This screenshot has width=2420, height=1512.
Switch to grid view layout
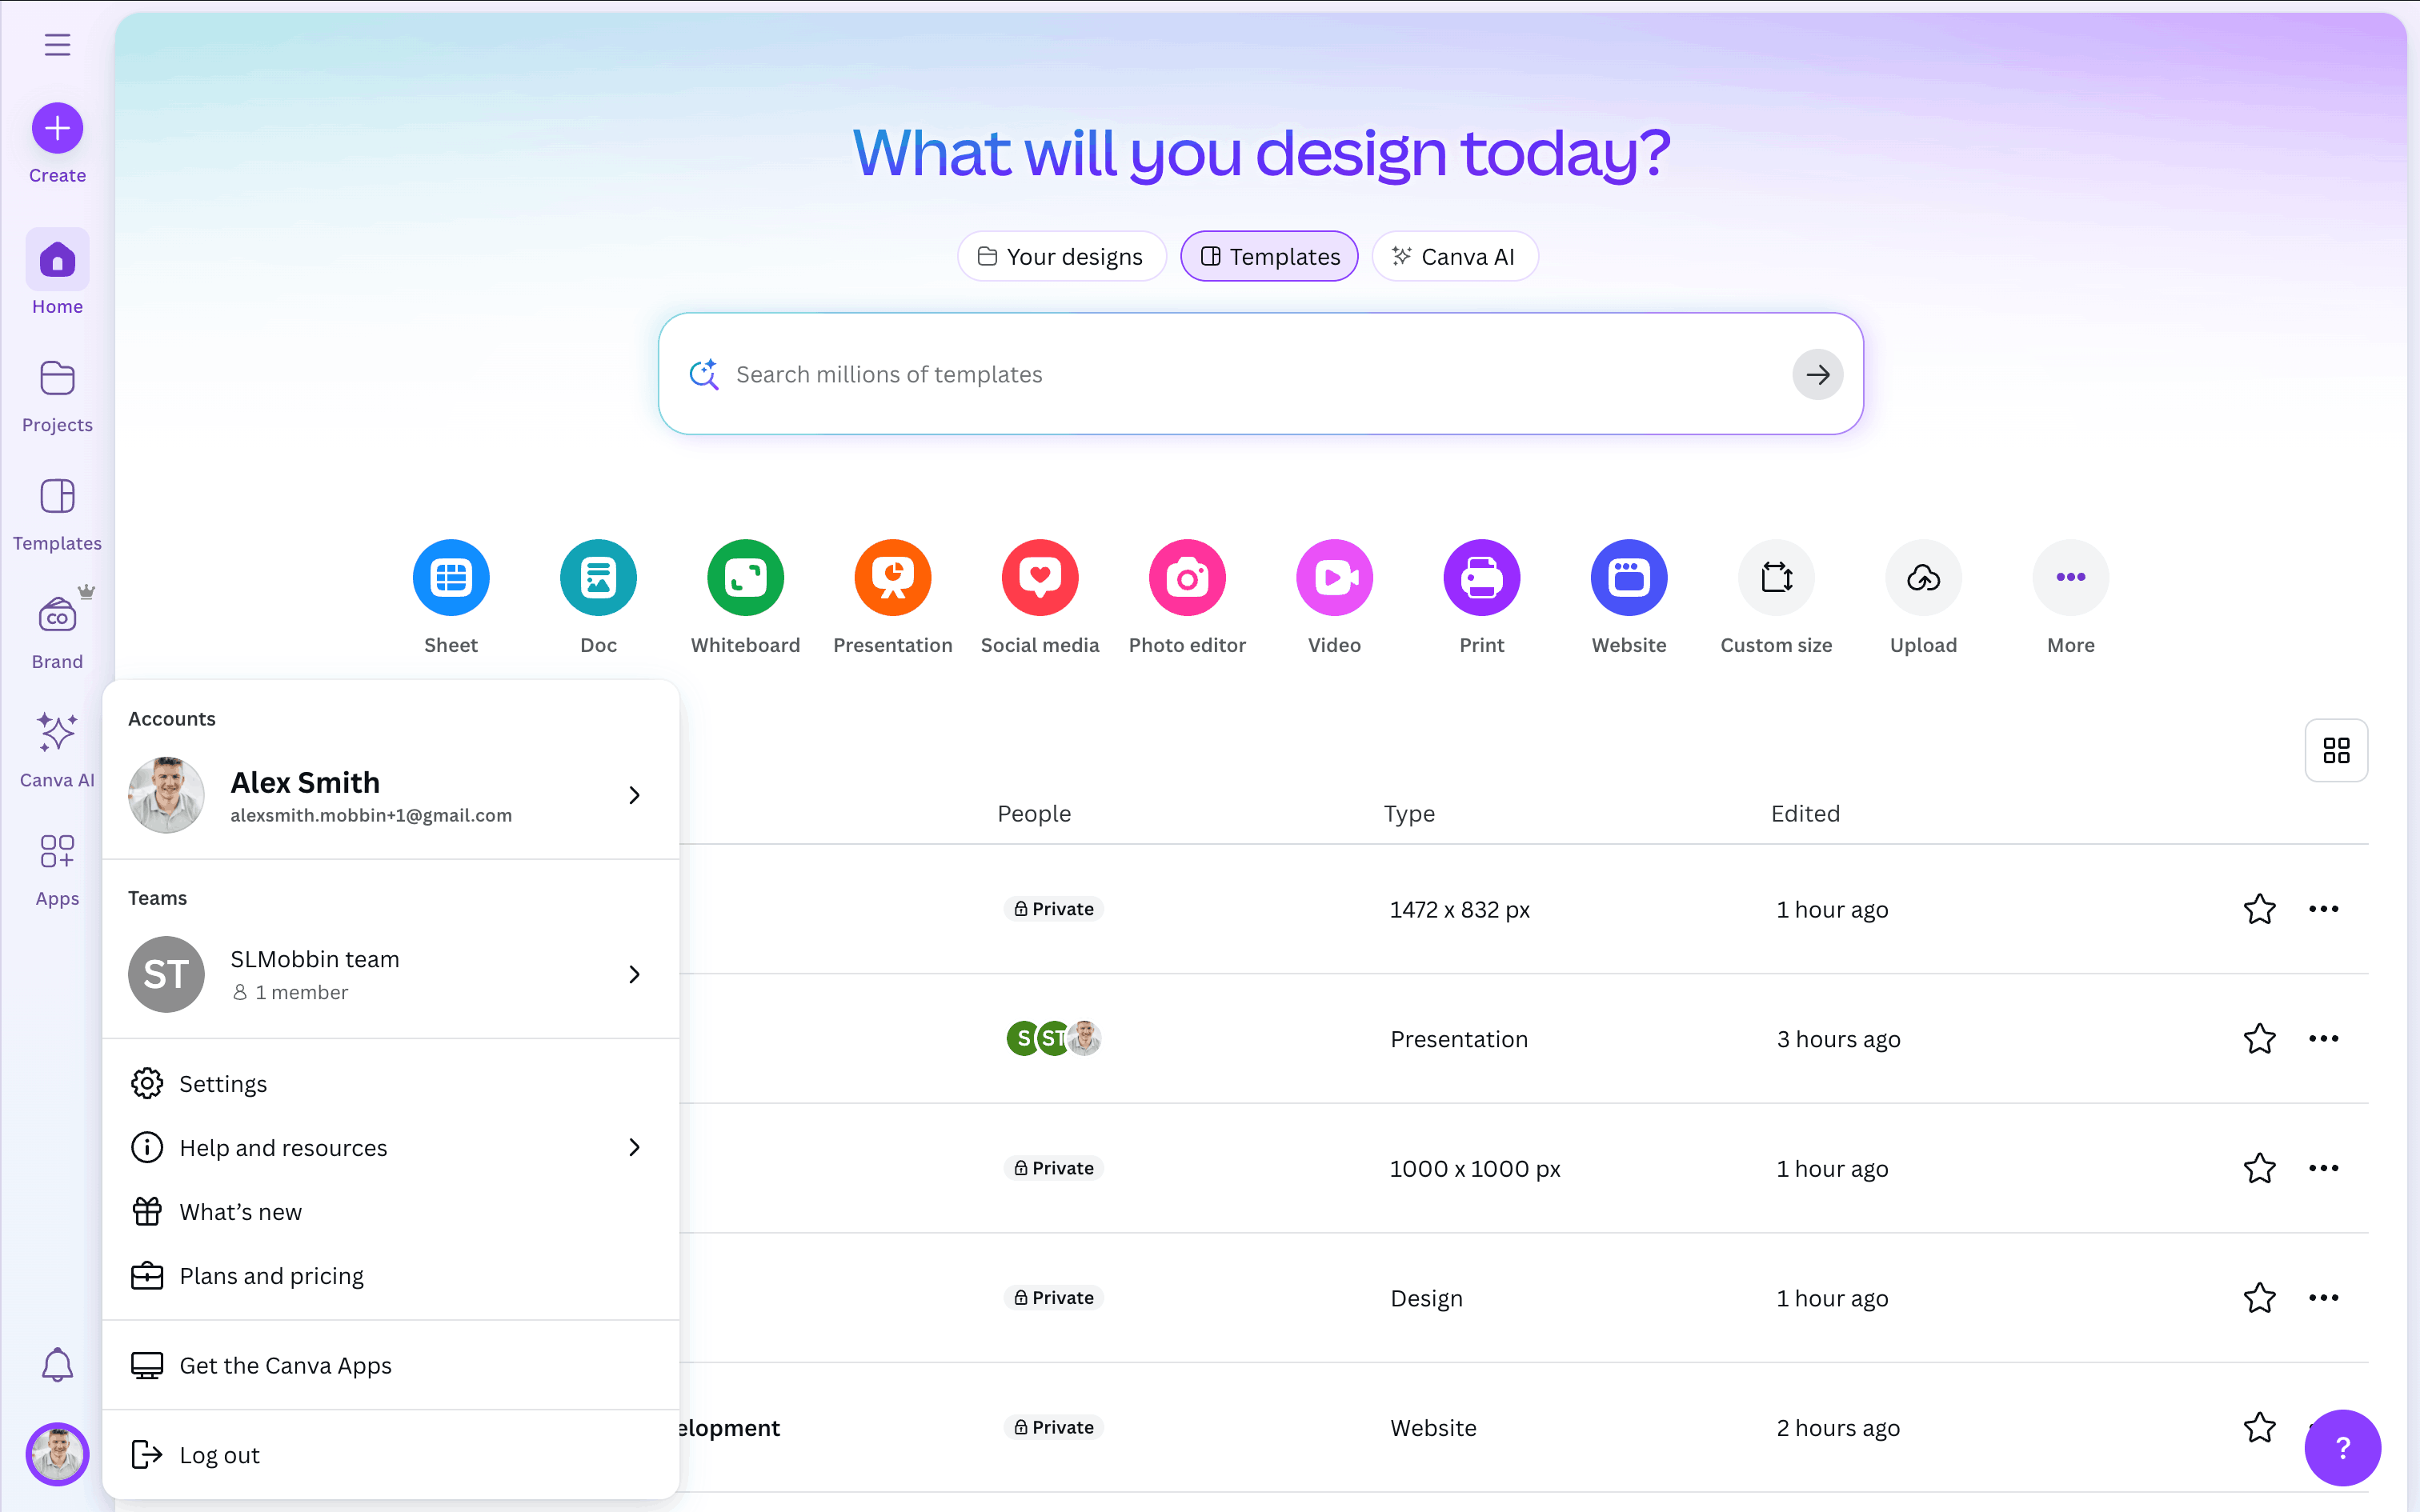(2336, 750)
